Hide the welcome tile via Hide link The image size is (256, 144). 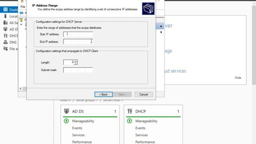(238, 78)
